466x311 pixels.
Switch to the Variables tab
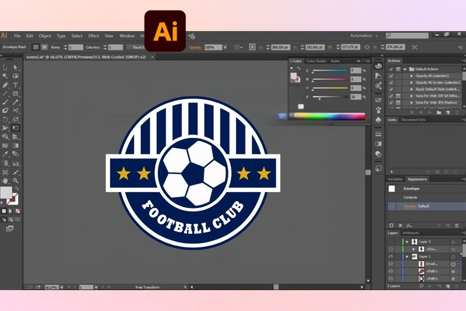(x=395, y=179)
